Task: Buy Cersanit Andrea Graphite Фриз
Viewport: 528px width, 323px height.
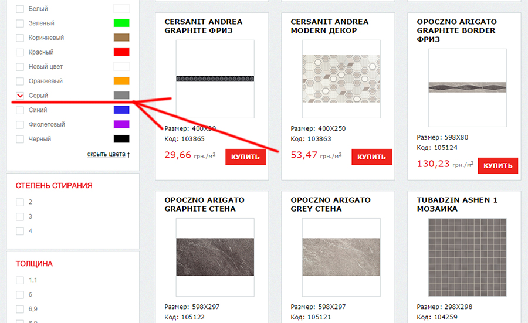Action: (x=245, y=157)
